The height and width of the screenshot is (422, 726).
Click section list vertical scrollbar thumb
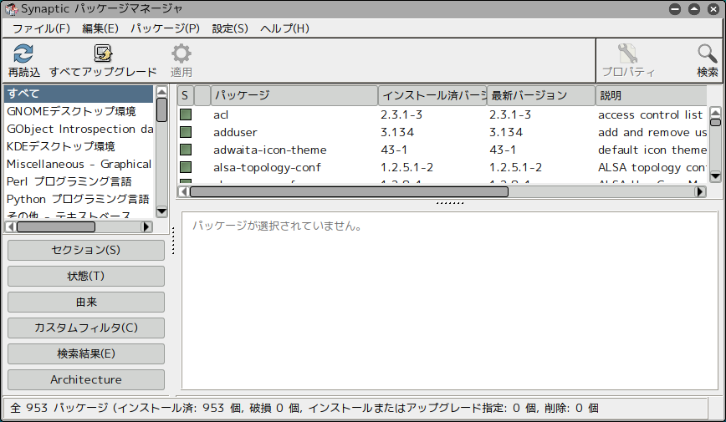(161, 109)
